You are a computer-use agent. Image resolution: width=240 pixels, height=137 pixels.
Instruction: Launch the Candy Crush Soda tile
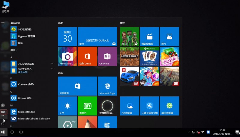(169, 56)
